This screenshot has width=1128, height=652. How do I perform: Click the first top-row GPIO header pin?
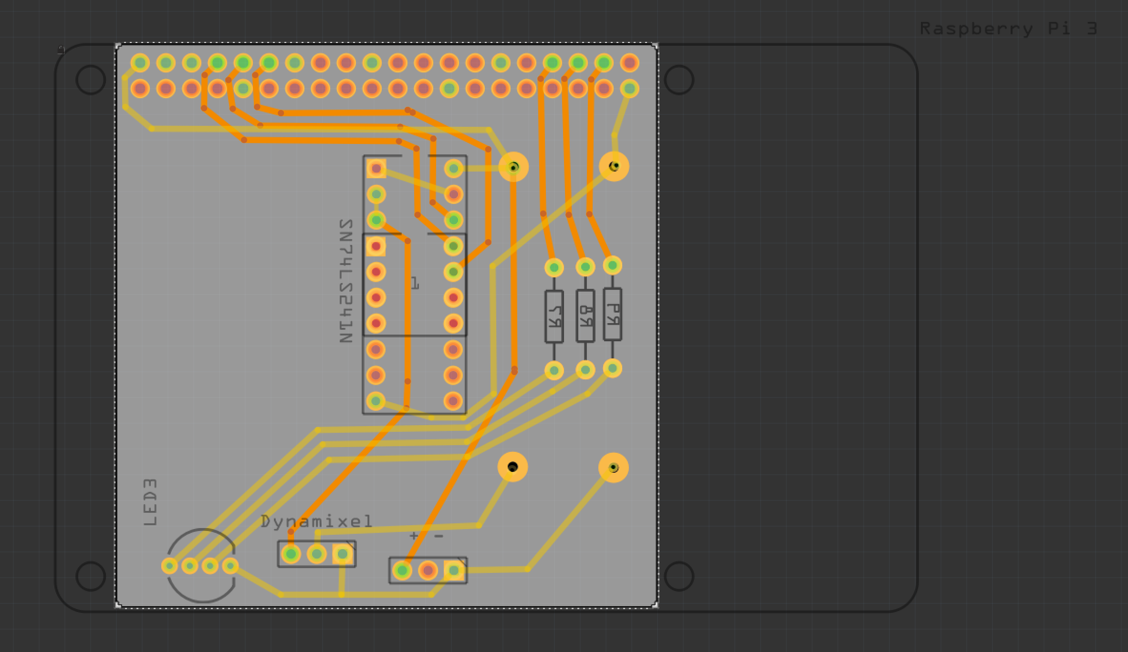pos(140,62)
